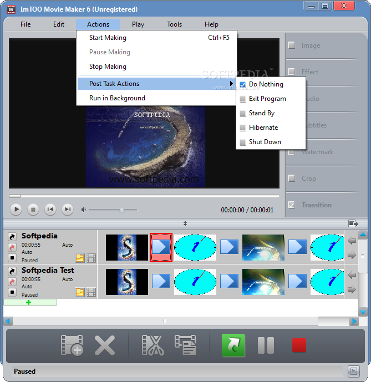
Task: Click the panel resize expander above timeline
Action: click(x=185, y=223)
